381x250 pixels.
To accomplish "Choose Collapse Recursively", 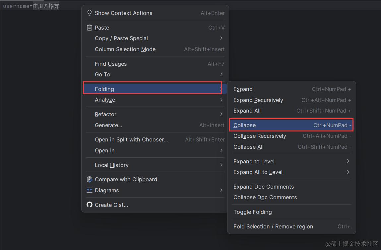I will (291, 136).
